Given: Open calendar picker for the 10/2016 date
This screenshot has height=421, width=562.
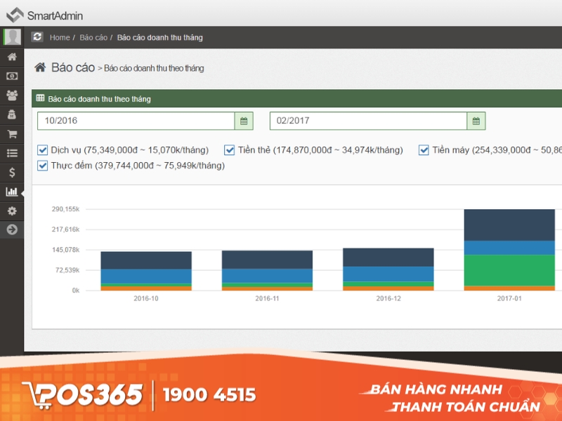Looking at the screenshot, I should coord(244,121).
